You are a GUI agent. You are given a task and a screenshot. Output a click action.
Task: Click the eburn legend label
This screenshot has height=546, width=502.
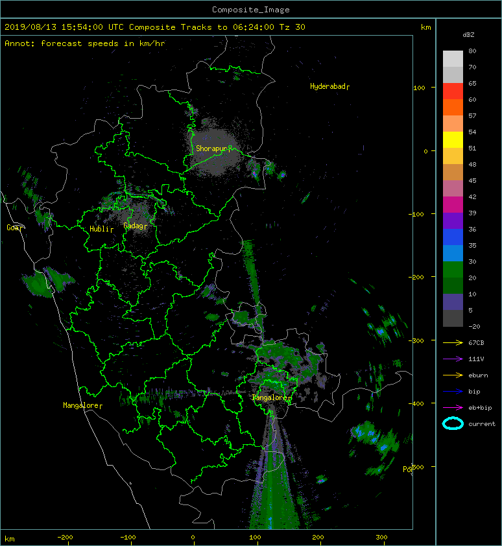478,375
